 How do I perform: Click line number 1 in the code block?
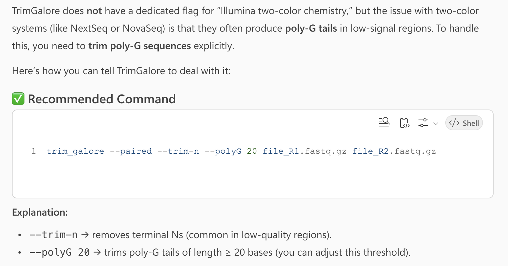pos(34,151)
